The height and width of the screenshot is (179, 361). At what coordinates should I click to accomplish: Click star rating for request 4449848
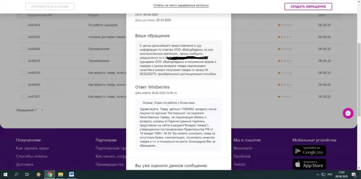[285, 49]
